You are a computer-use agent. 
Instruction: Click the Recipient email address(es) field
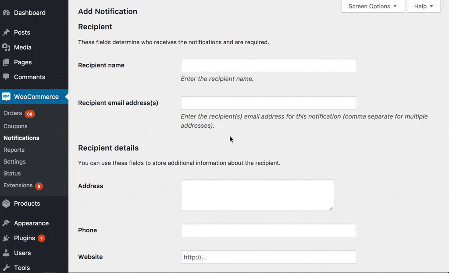268,103
